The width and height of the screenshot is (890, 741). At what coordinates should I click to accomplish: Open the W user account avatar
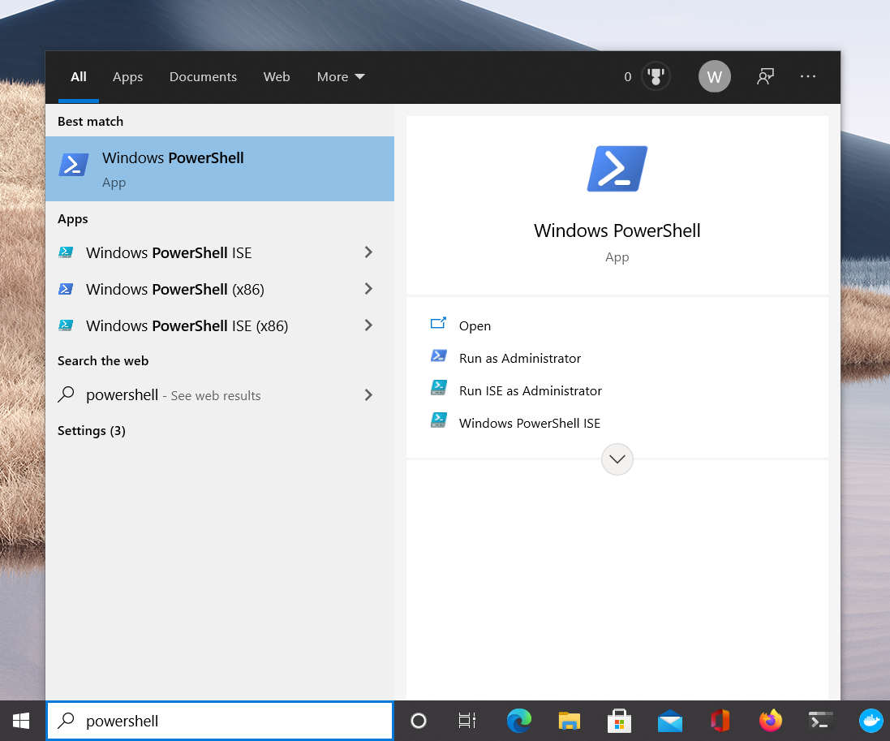tap(714, 76)
